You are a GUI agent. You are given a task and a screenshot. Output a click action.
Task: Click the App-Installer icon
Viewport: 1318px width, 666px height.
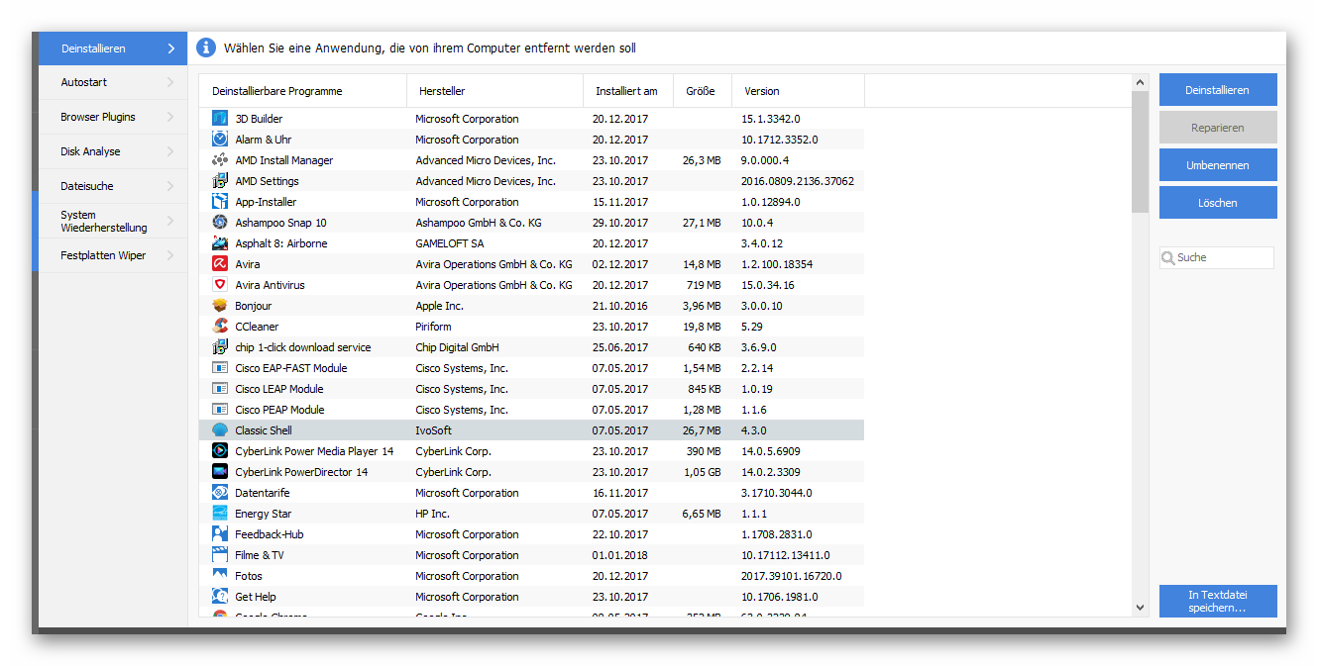pos(220,202)
